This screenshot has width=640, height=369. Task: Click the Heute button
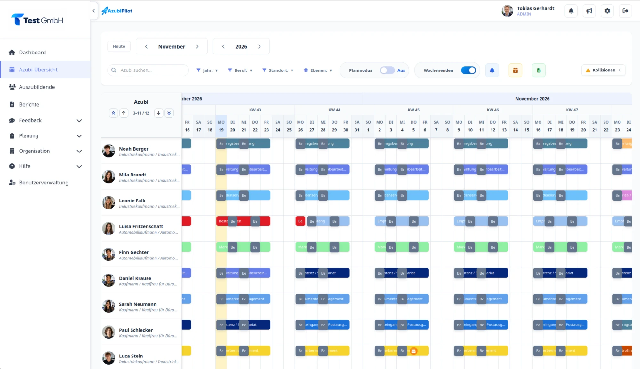tap(119, 46)
